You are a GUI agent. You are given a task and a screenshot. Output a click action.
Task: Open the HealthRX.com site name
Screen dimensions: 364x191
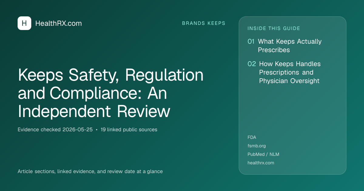coord(59,23)
